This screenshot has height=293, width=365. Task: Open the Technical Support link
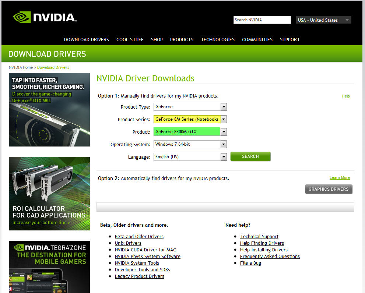[259, 236]
